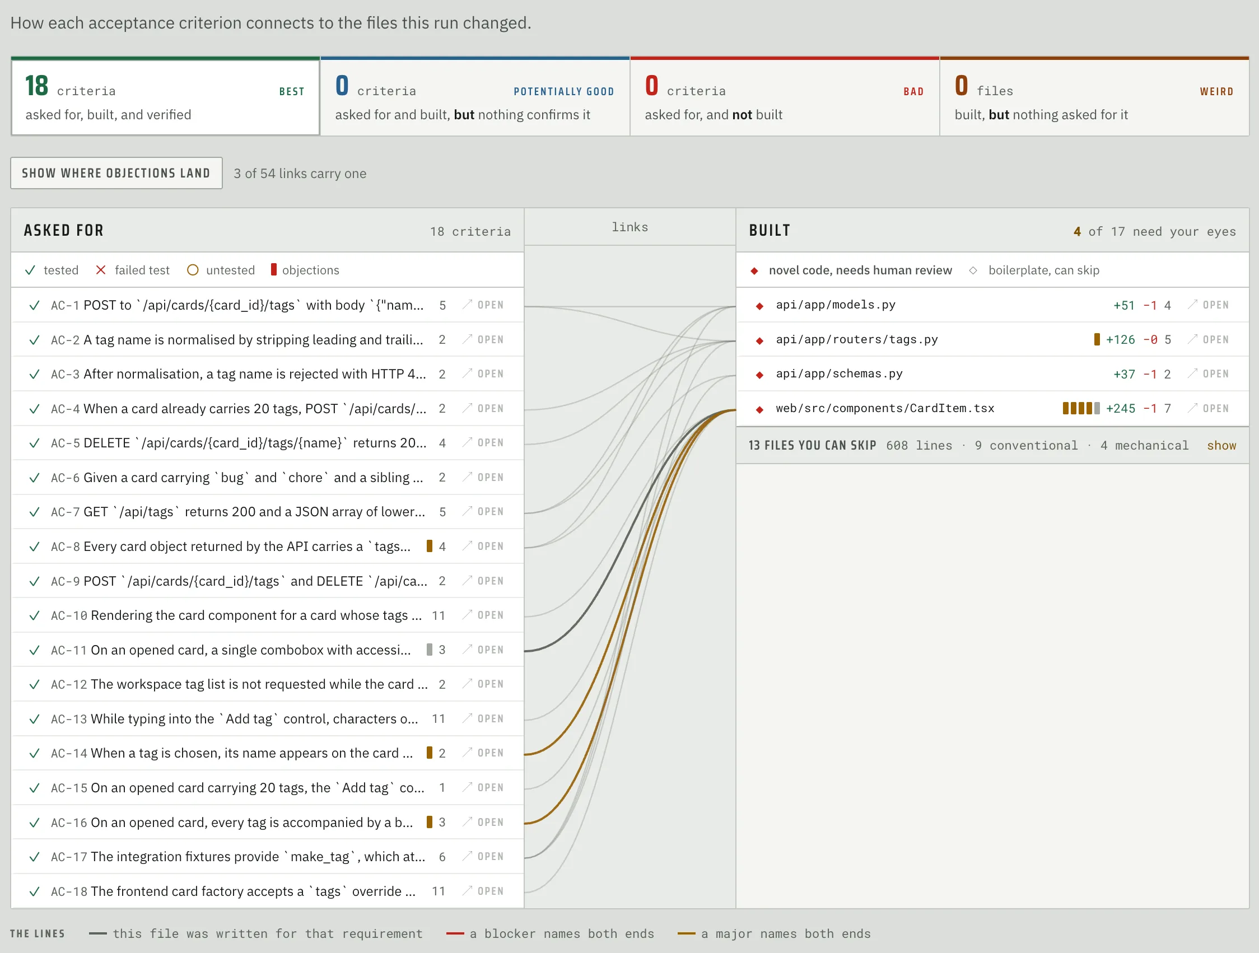
Task: Click the failed test legend item
Action: 132,270
